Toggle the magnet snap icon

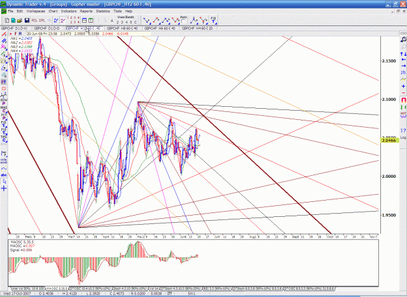[x=403, y=100]
